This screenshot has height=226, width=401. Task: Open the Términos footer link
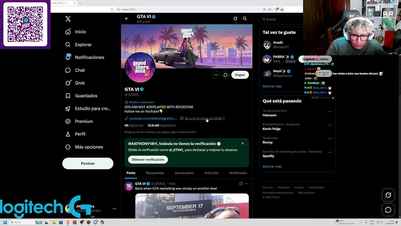coord(268,187)
